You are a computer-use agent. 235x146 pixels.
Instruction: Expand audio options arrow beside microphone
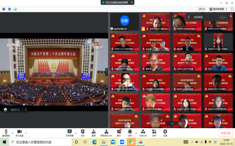(12, 132)
